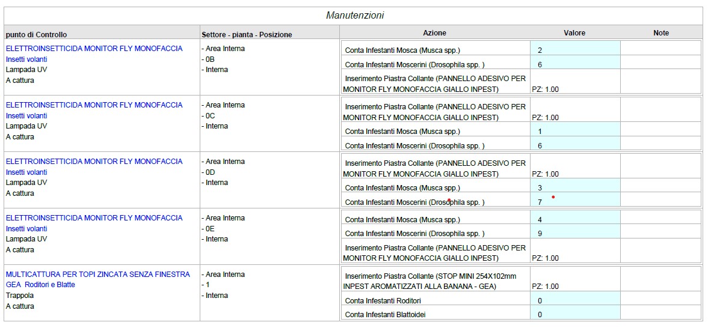
Task: Select the Mosca count field showing 1
Action: [574, 132]
